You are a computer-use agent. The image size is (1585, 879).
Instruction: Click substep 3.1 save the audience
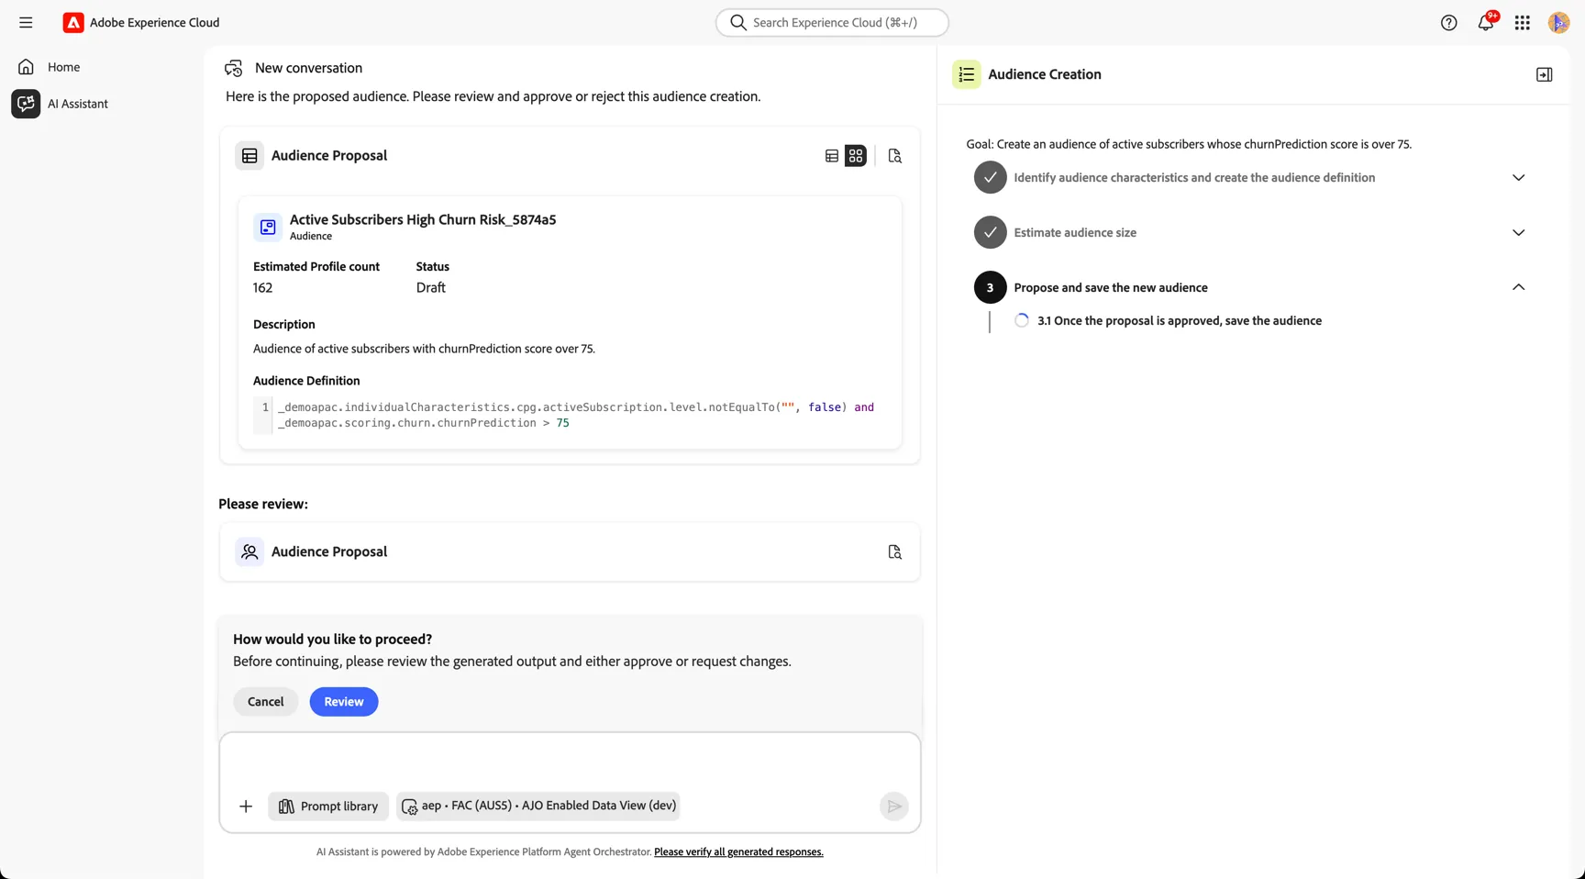click(x=1180, y=321)
